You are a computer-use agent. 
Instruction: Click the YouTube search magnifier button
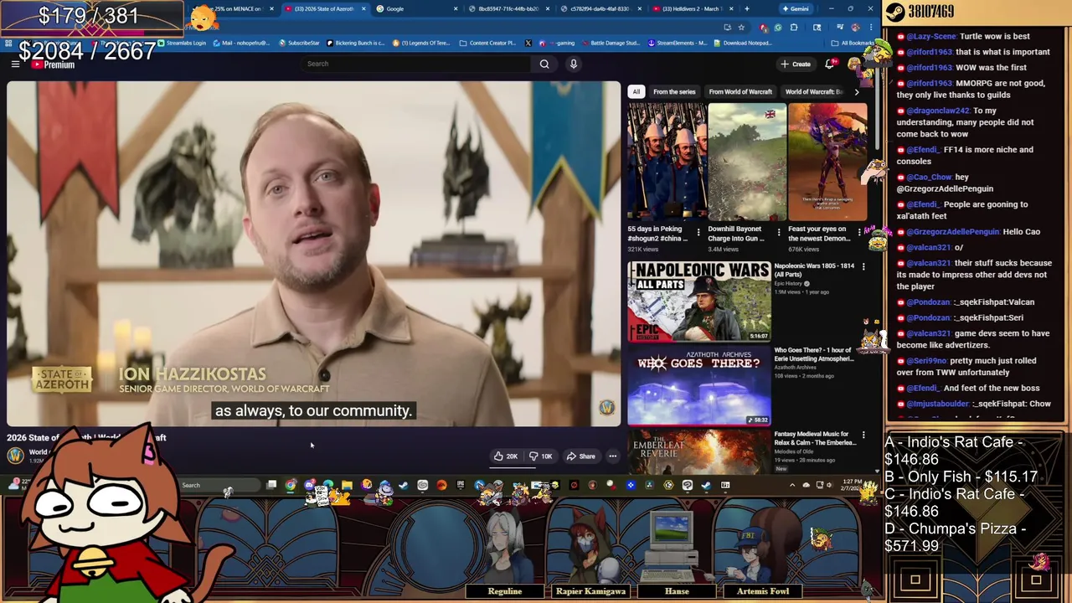544,64
